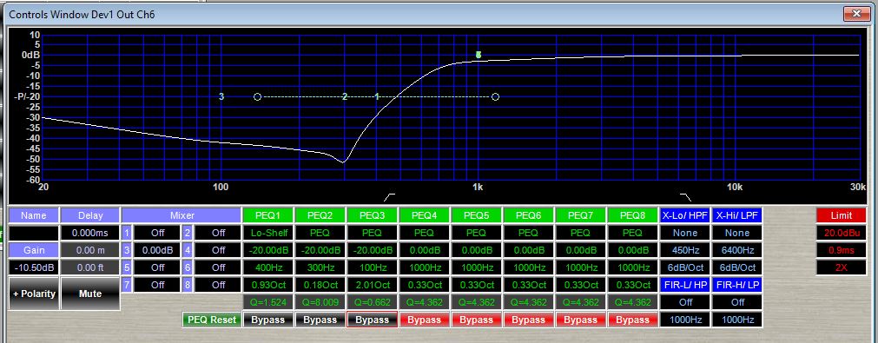Click the red Limit button

(x=841, y=215)
